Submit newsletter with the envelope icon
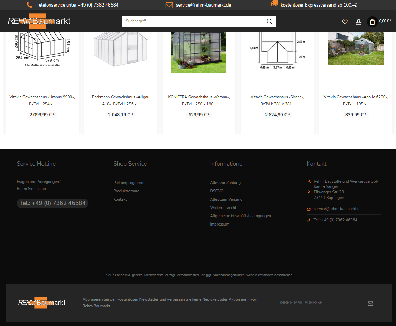The image size is (396, 326). click(370, 304)
